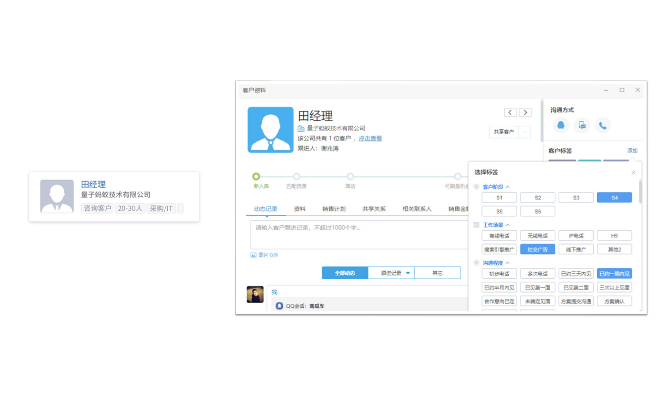Screen dimensions: 668x396
Task: Click 田经理 avatar in the contact card
Action: point(57,197)
